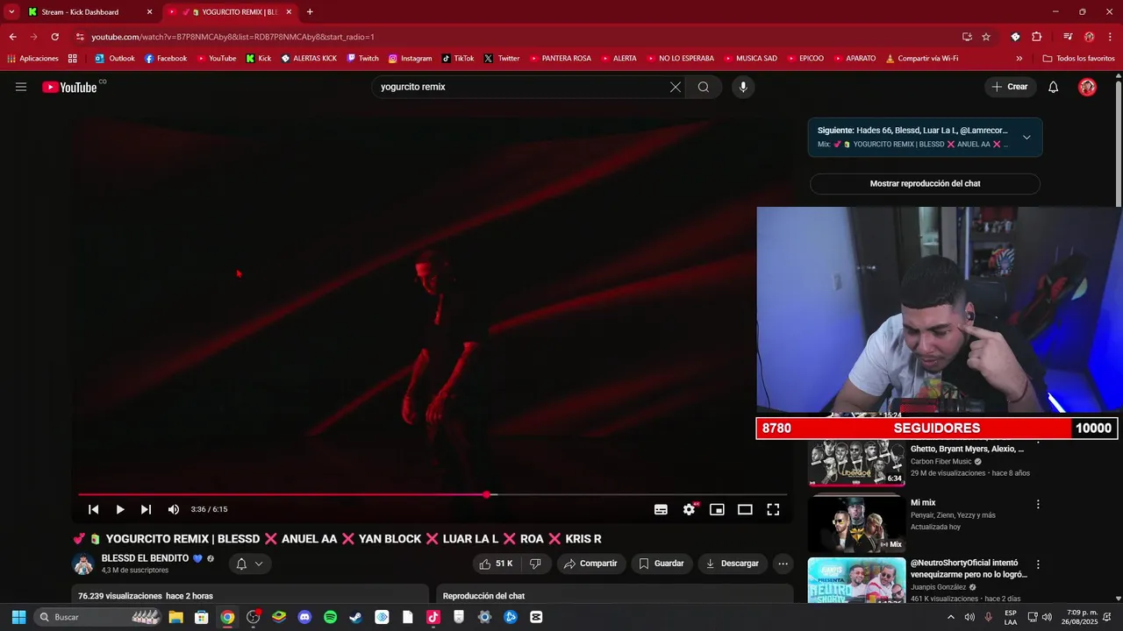The image size is (1123, 631).
Task: Show hidden system tray icons
Action: coord(951,617)
